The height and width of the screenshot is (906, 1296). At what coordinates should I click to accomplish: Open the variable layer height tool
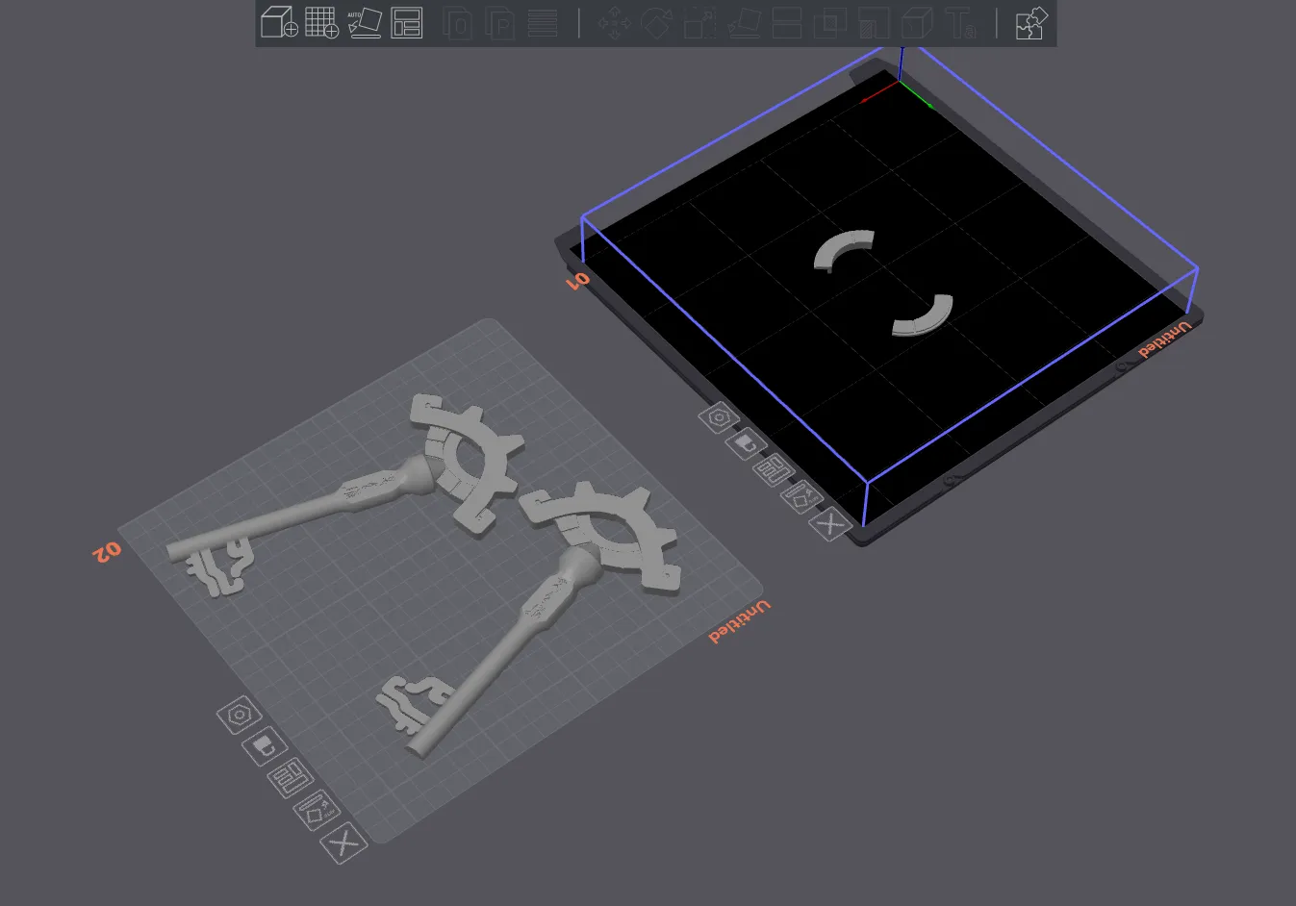click(543, 22)
